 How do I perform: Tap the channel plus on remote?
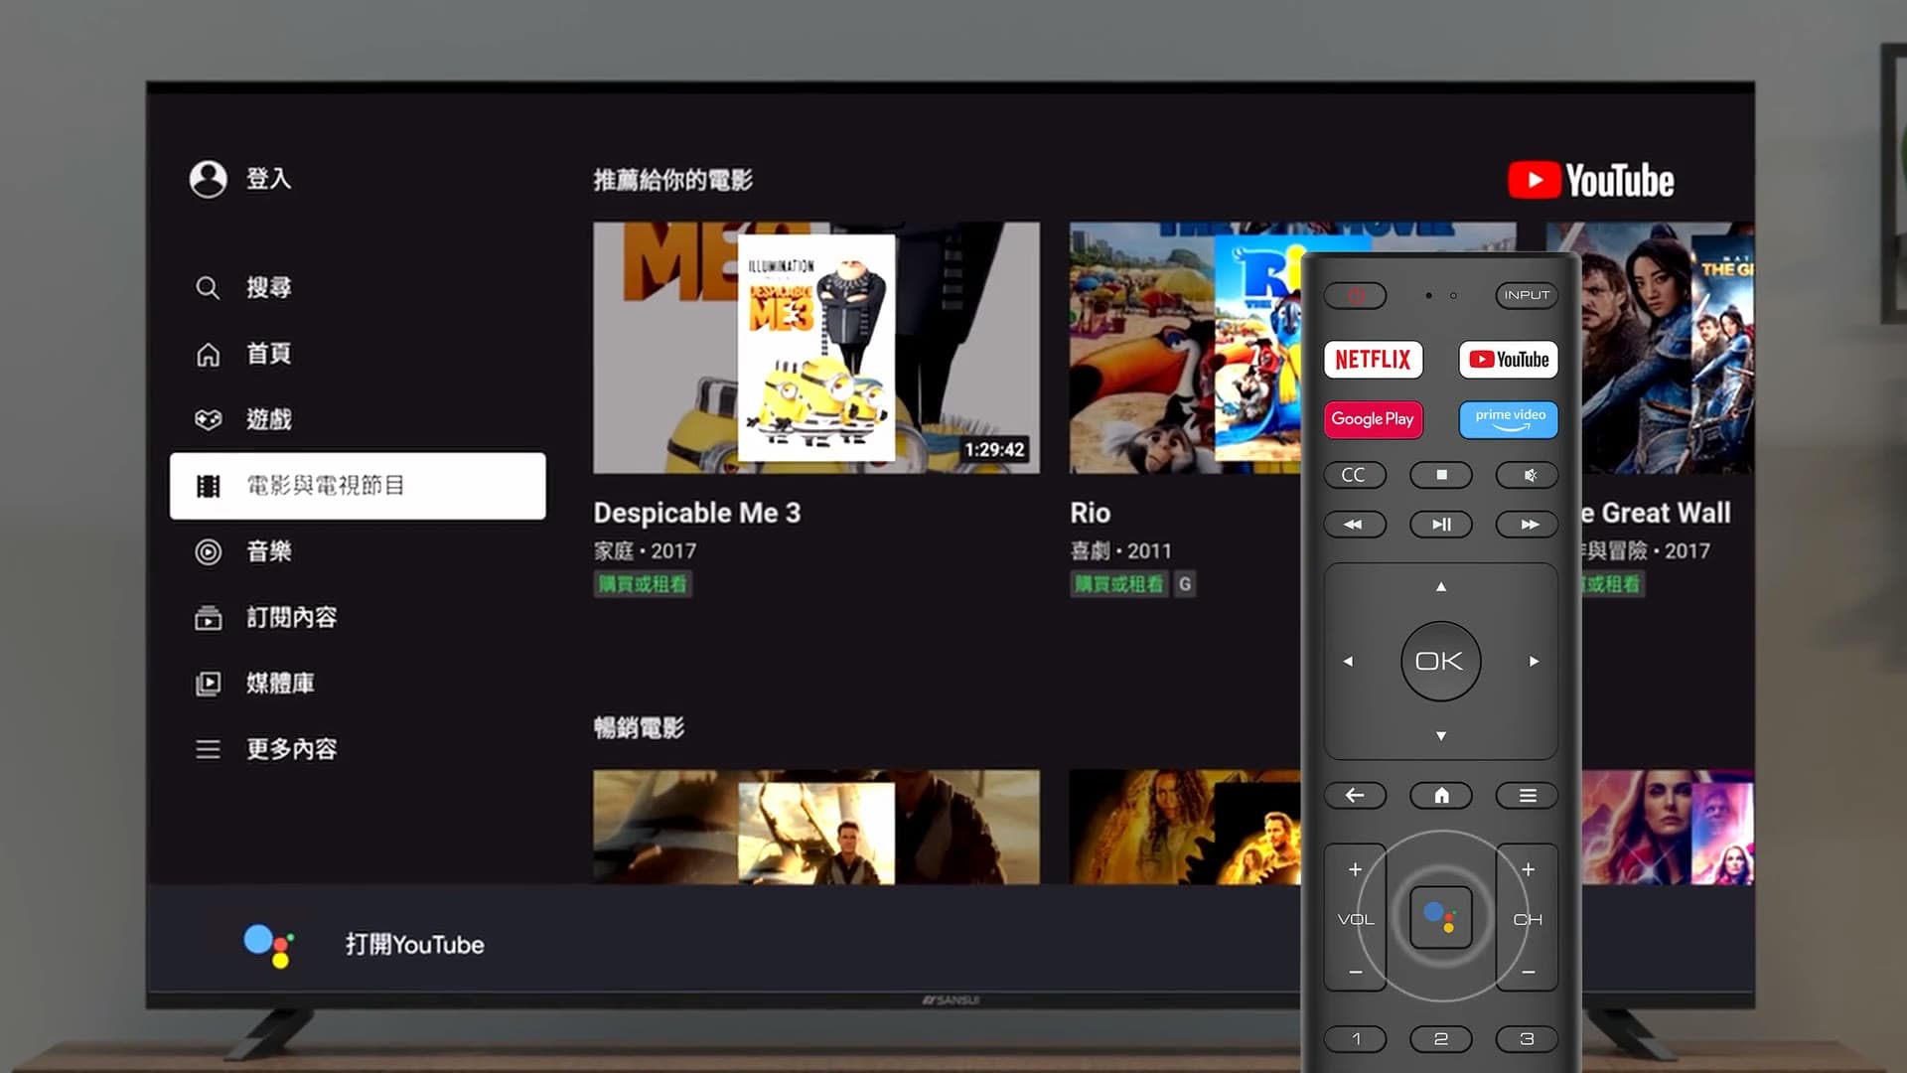pos(1528,870)
